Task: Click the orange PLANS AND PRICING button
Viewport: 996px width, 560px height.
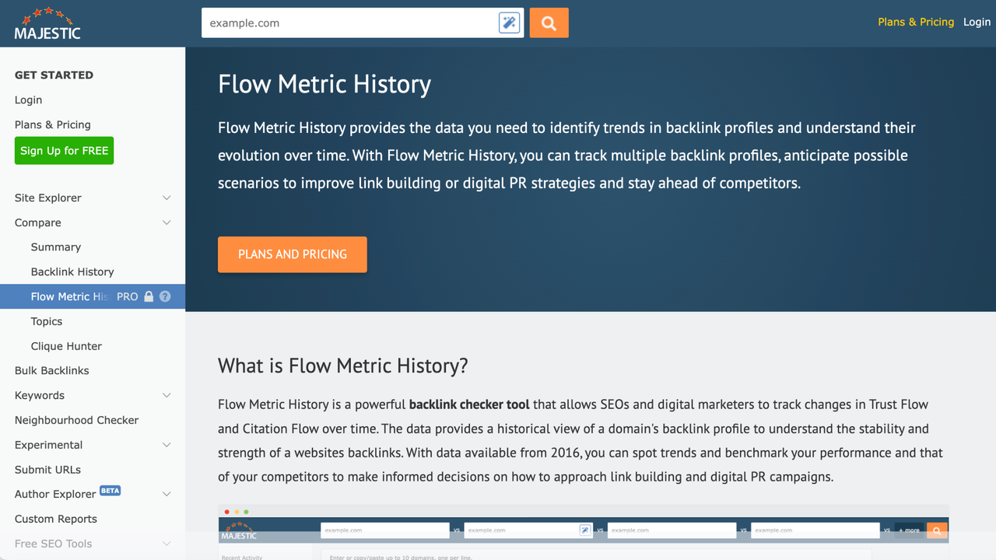Action: [293, 254]
